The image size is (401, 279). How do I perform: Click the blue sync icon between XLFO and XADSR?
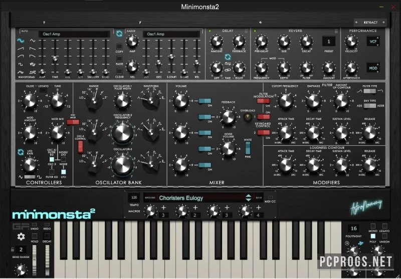coord(119,34)
